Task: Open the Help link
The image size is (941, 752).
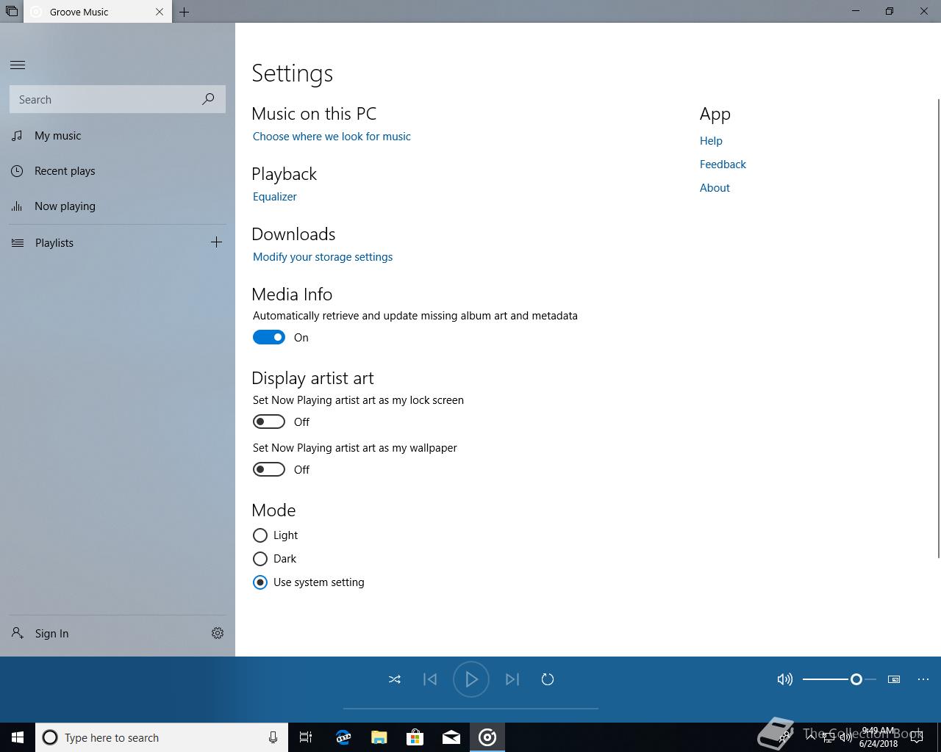Action: [x=711, y=141]
